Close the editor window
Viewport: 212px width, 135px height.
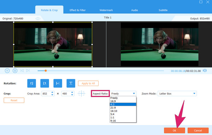208,2
